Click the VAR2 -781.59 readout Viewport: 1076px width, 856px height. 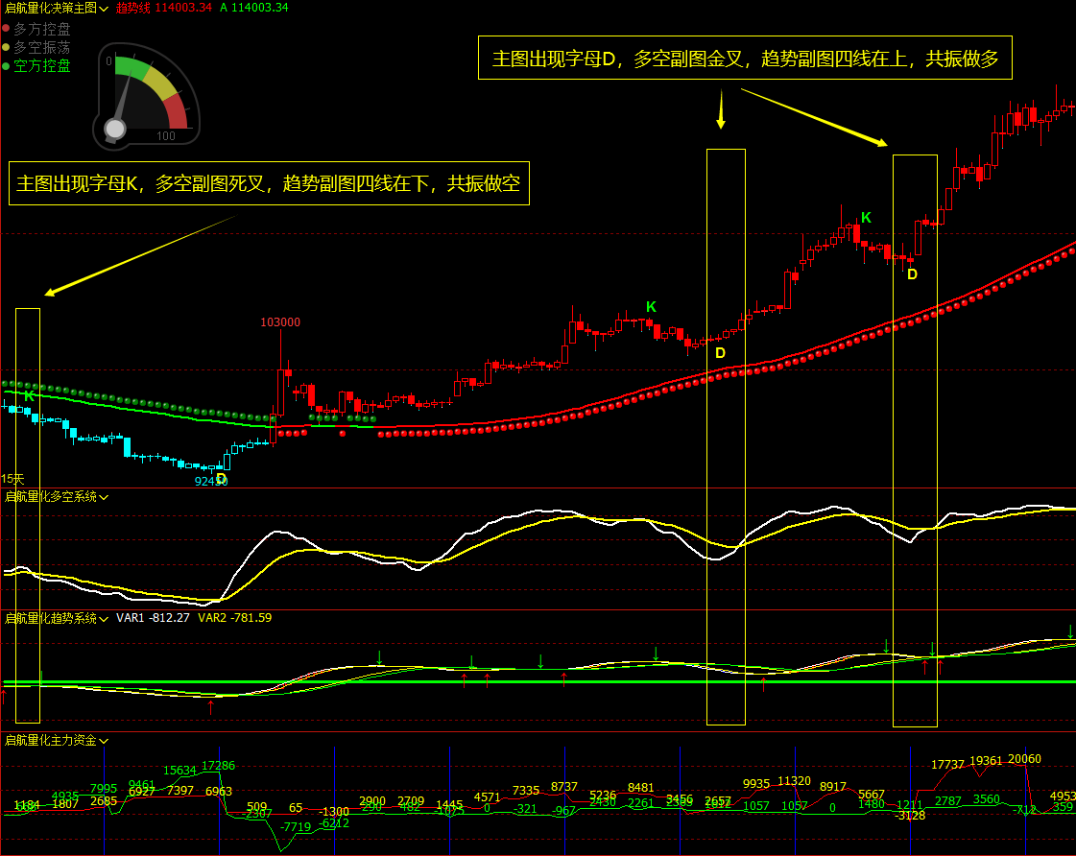tap(235, 618)
